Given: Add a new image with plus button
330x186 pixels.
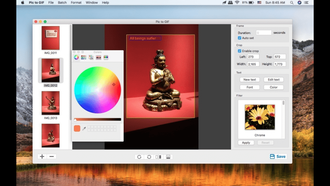Looking at the screenshot, I should click(42, 156).
